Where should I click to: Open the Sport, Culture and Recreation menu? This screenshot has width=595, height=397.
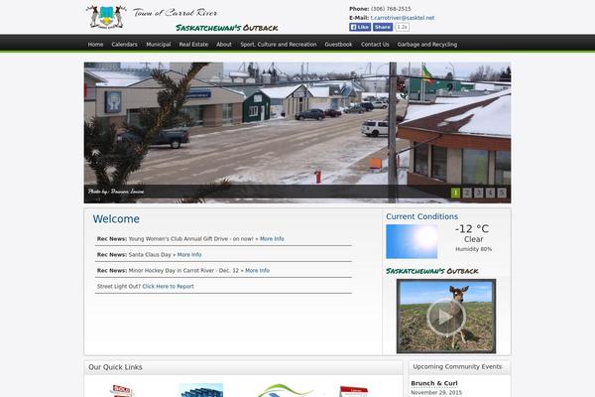278,44
